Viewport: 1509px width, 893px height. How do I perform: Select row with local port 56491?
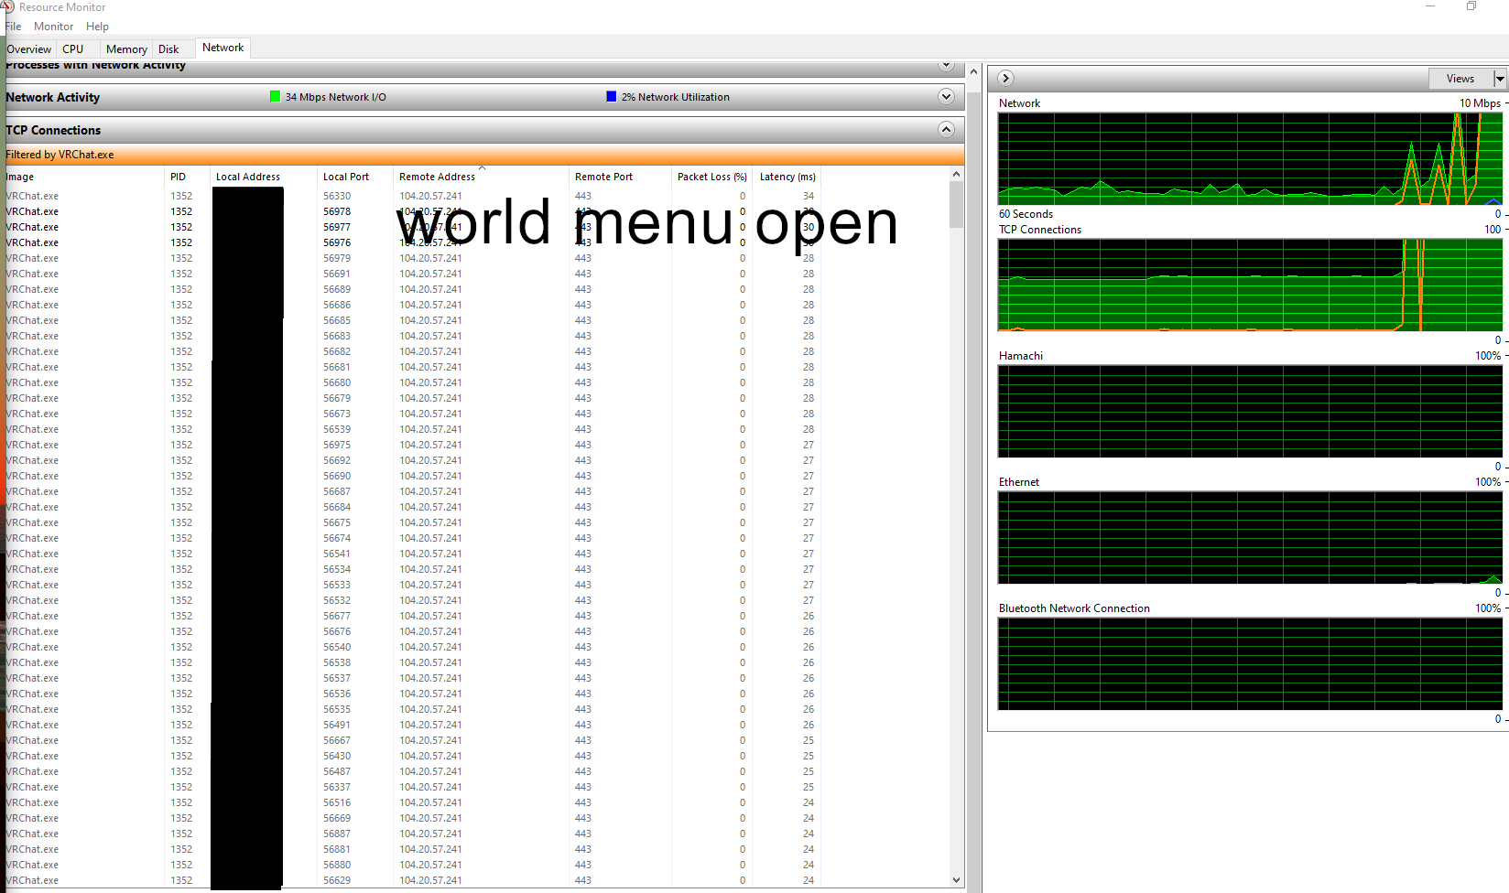pyautogui.click(x=476, y=725)
